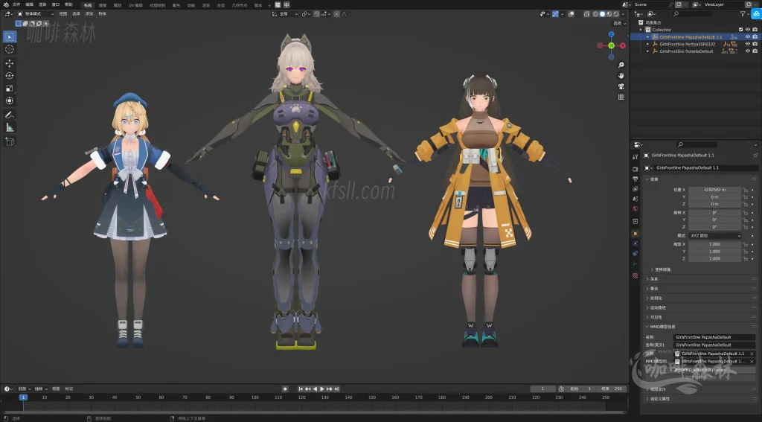
Task: Expand GirlsFrontline RobellaDefault tree row
Action: pos(647,51)
